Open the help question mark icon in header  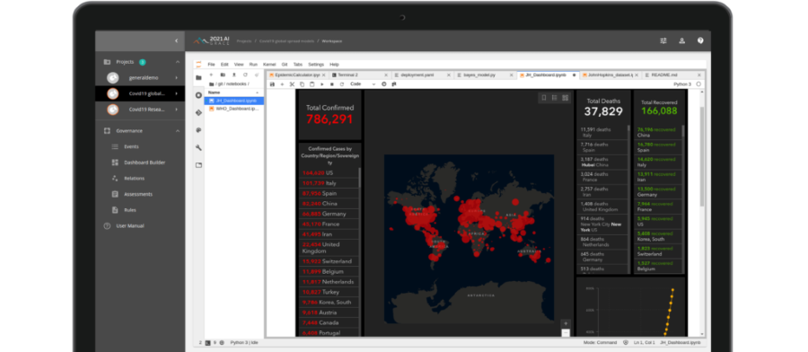[700, 40]
